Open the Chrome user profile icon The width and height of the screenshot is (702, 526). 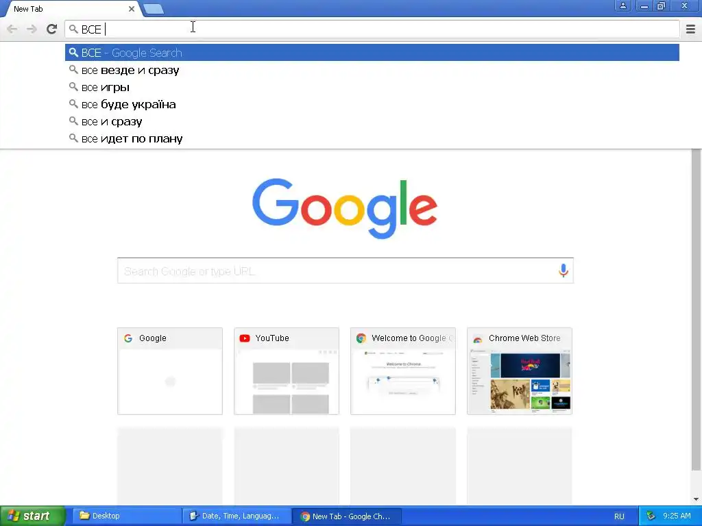pyautogui.click(x=622, y=5)
